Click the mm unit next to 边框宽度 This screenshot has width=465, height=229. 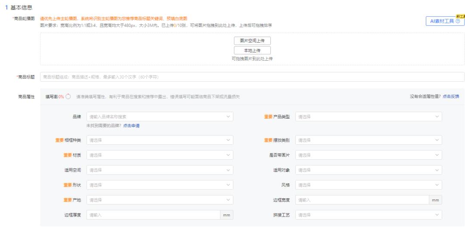tap(435, 200)
